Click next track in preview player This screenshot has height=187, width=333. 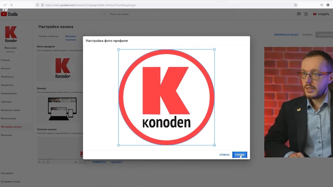coord(44,162)
